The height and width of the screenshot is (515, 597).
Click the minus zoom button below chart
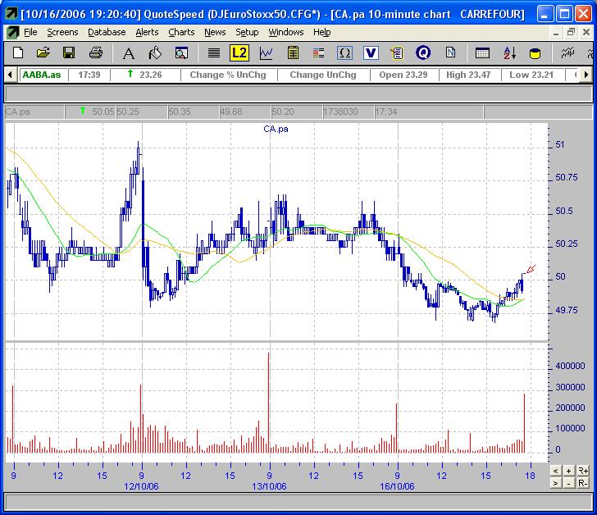[x=568, y=483]
